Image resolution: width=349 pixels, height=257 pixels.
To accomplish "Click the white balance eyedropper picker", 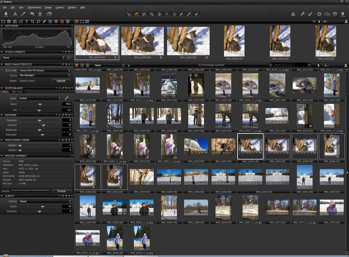I will [x=67, y=98].
